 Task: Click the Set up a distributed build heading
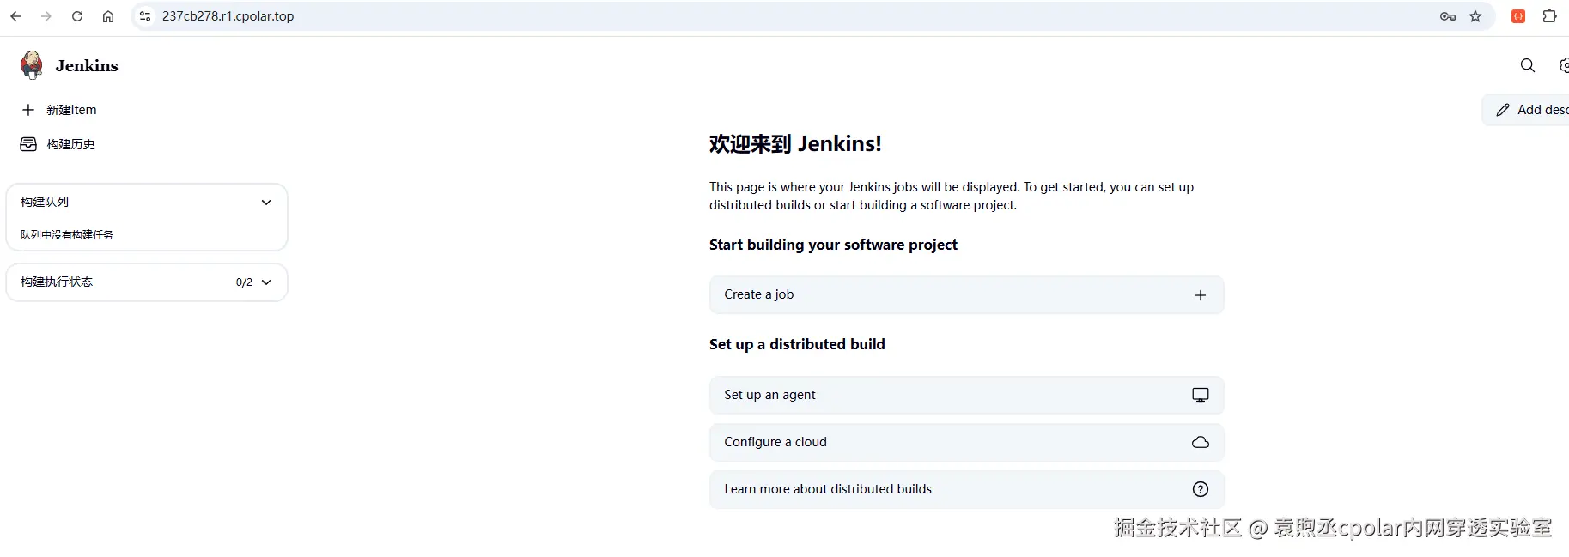pyautogui.click(x=797, y=344)
